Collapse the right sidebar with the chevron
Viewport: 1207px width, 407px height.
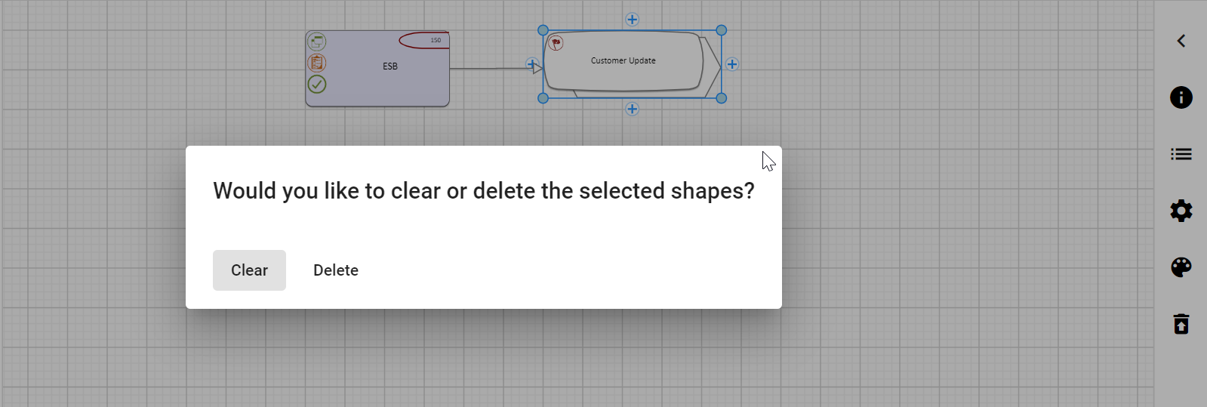coord(1181,41)
